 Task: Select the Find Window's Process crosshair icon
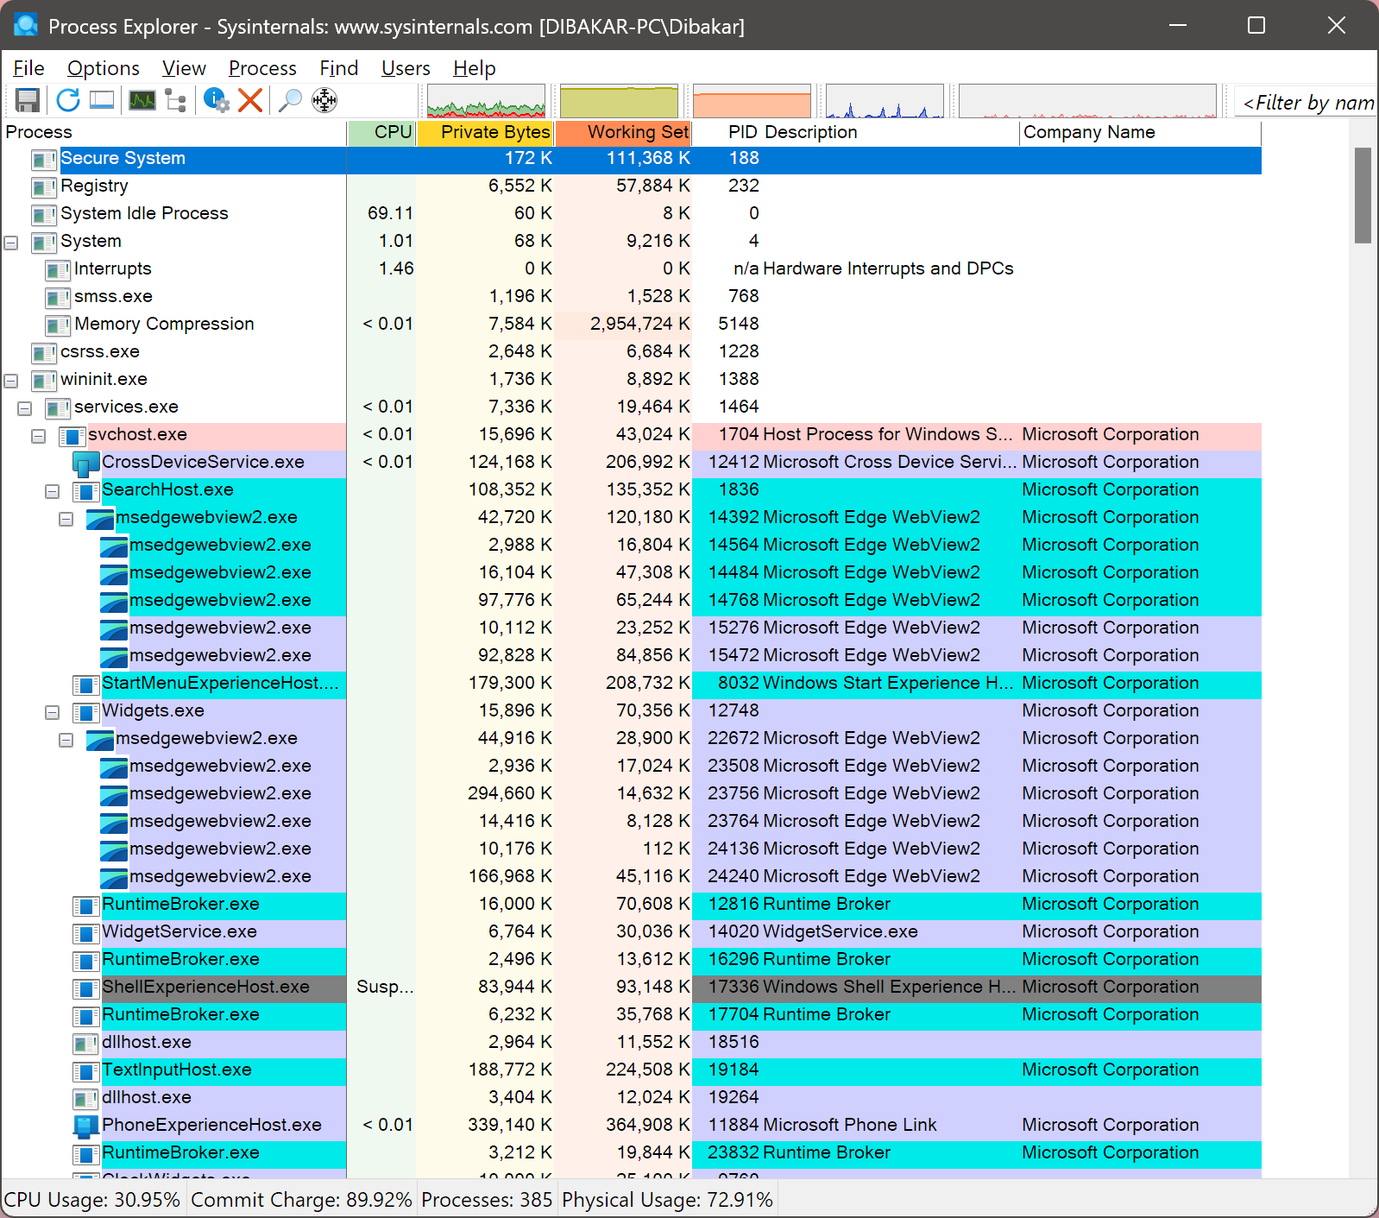324,100
